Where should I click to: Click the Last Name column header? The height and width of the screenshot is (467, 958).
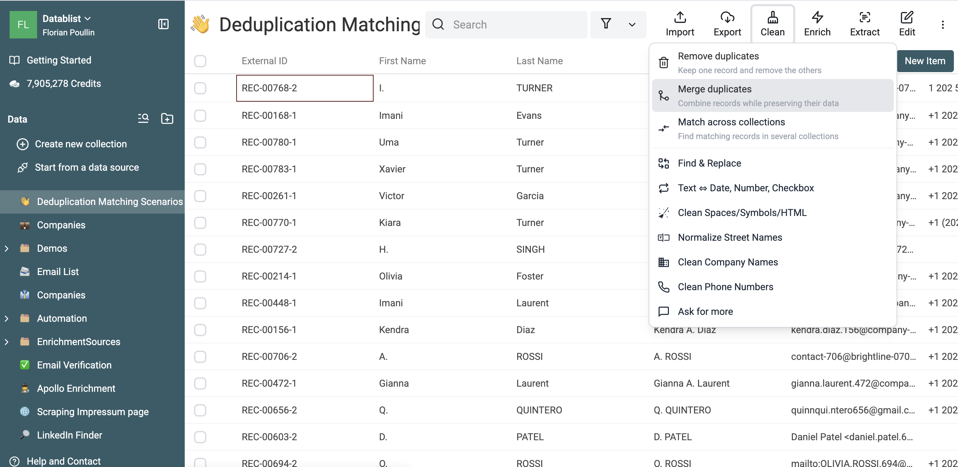pyautogui.click(x=539, y=61)
